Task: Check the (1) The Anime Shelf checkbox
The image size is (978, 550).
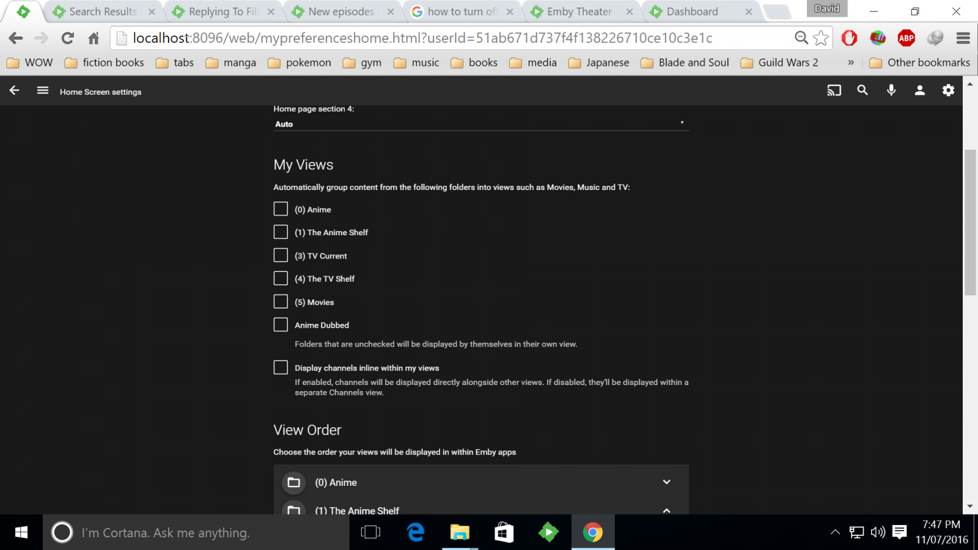Action: pos(281,232)
